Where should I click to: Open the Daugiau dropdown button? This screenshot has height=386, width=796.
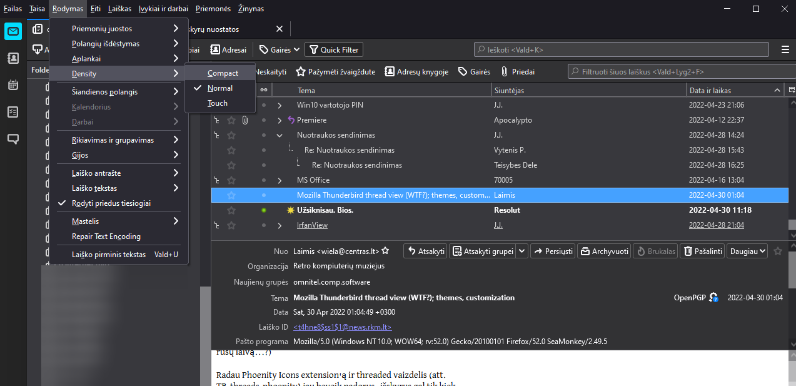748,251
